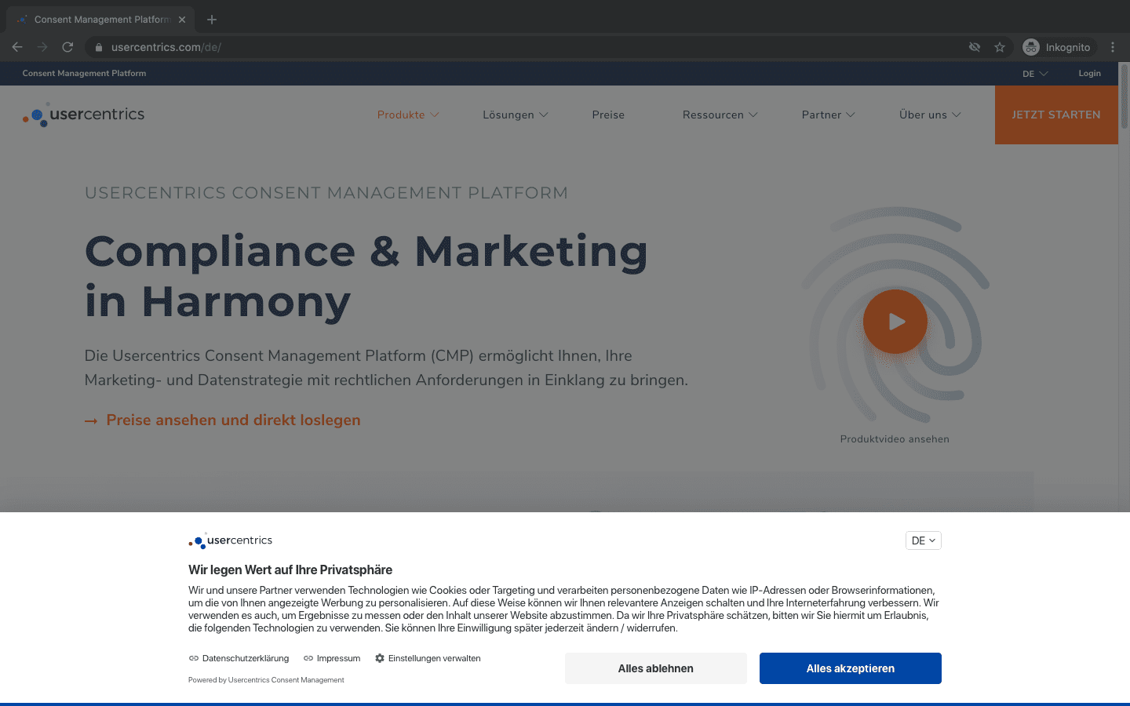
Task: Open Preise ansehen und direkt loslegen link
Action: click(233, 420)
